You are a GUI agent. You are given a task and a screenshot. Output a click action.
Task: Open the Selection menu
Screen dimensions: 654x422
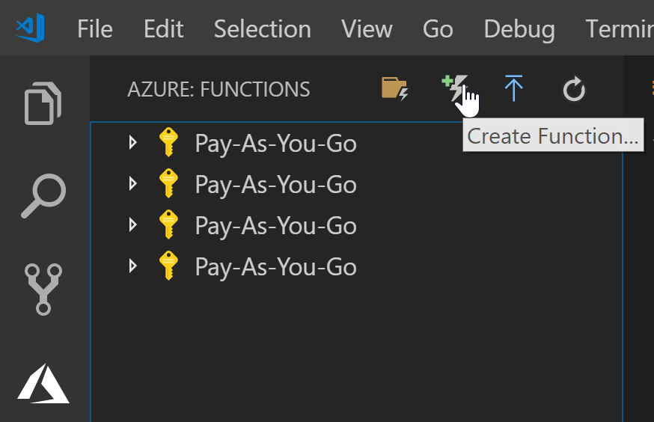click(263, 29)
